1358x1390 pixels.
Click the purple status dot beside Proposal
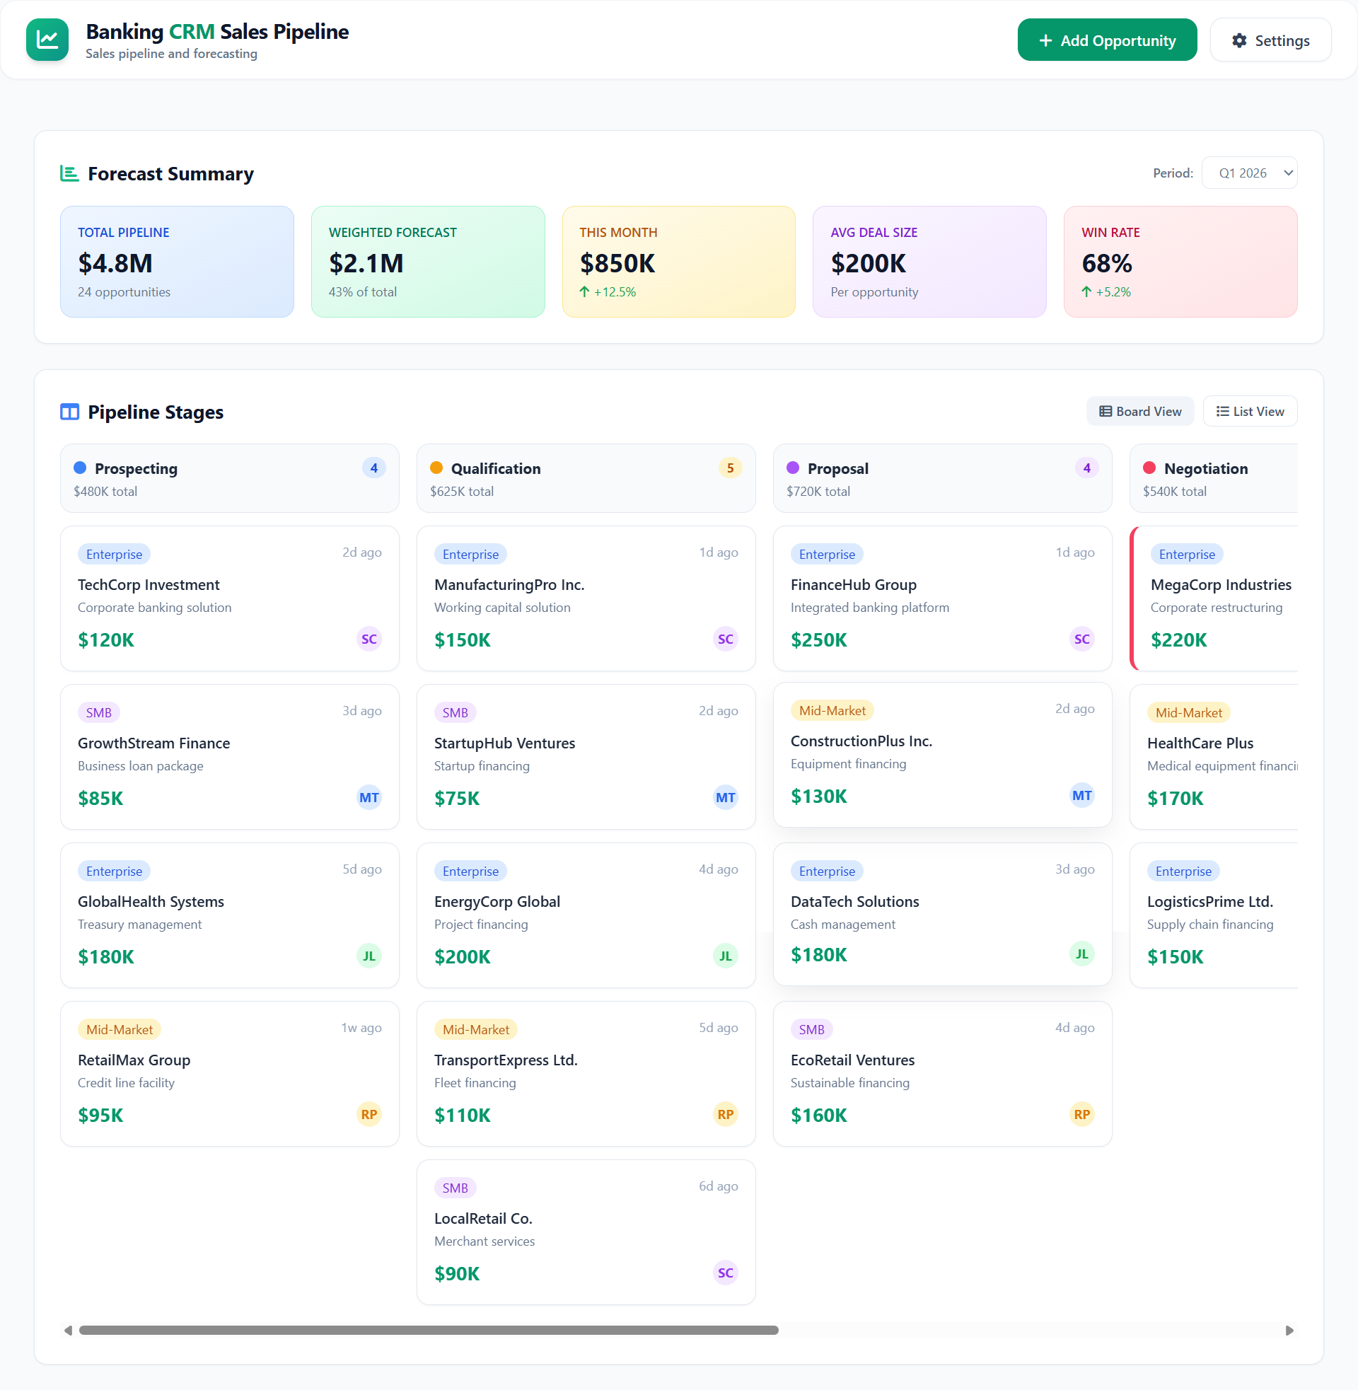[x=792, y=467]
